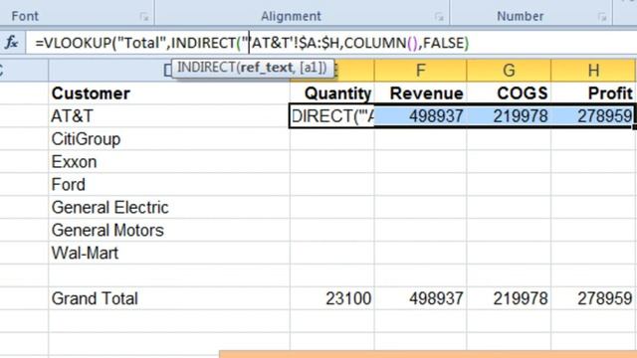Select the Exxon cell
This screenshot has height=358, width=637.
pyautogui.click(x=169, y=162)
